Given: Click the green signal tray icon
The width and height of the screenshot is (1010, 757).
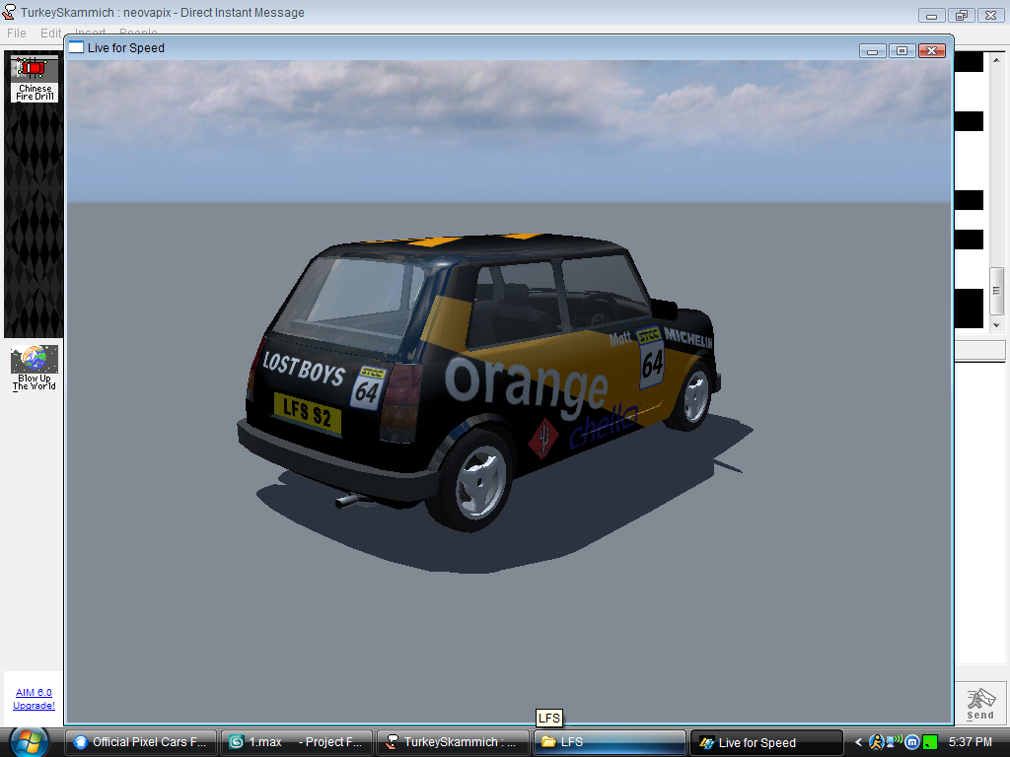Looking at the screenshot, I should [930, 742].
